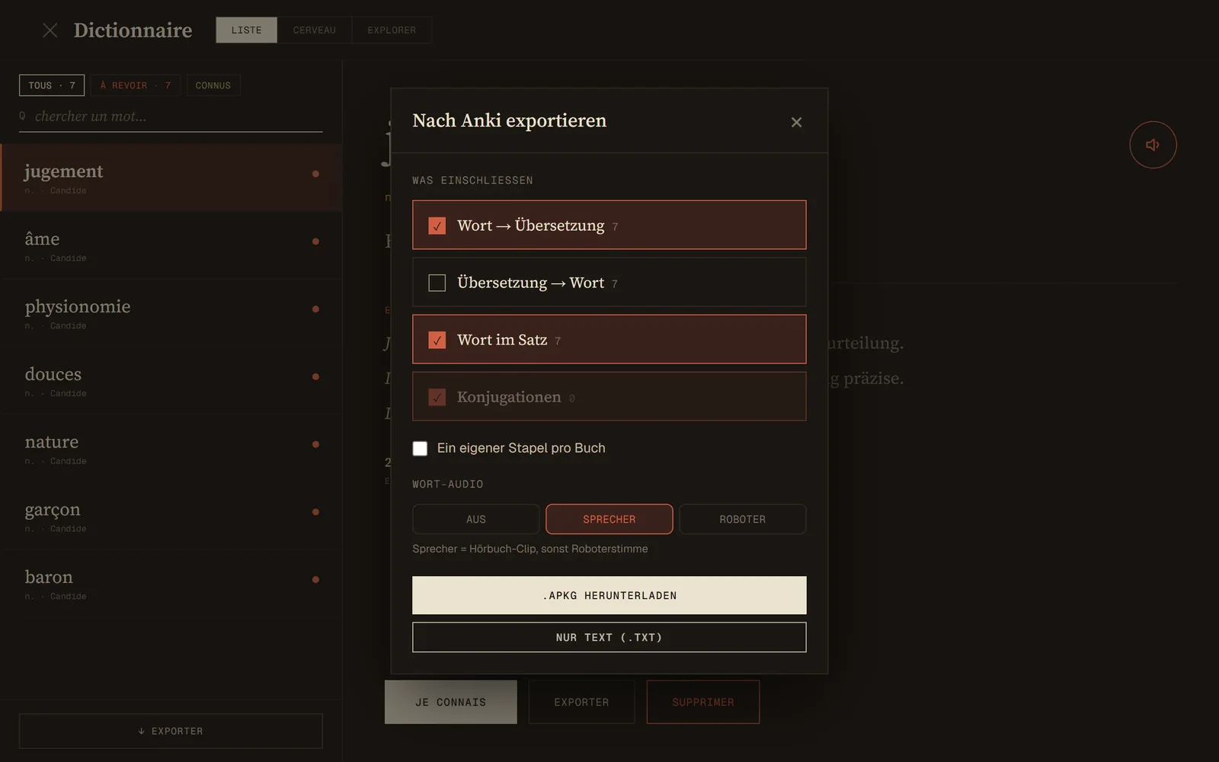Open the douces entry
This screenshot has width=1219, height=762.
(171, 380)
